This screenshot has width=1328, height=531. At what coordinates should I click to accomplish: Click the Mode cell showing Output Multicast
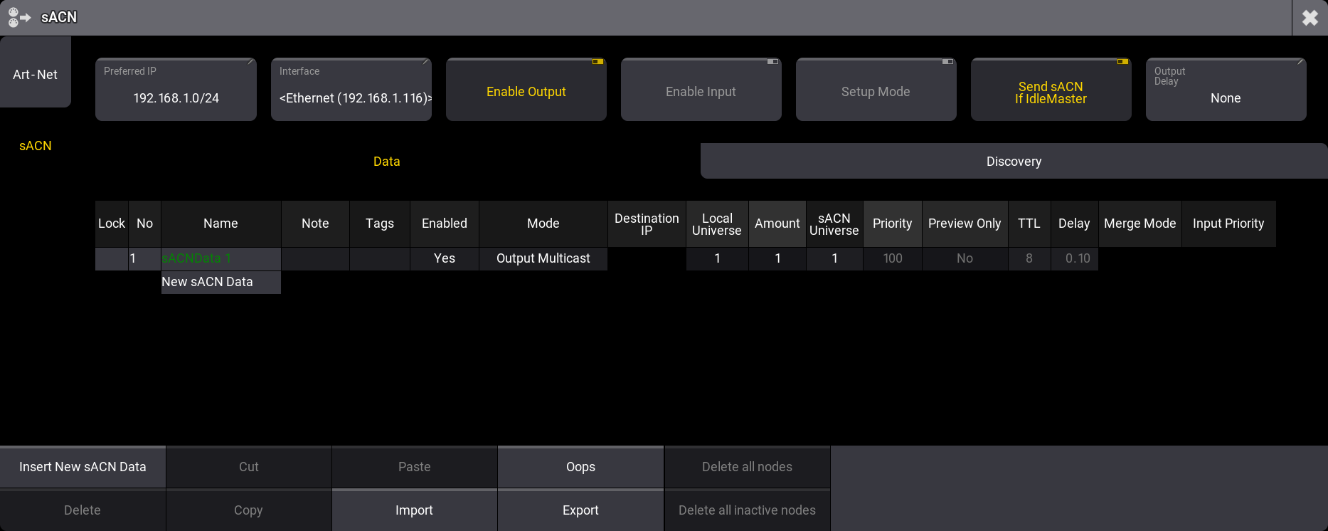click(x=543, y=258)
